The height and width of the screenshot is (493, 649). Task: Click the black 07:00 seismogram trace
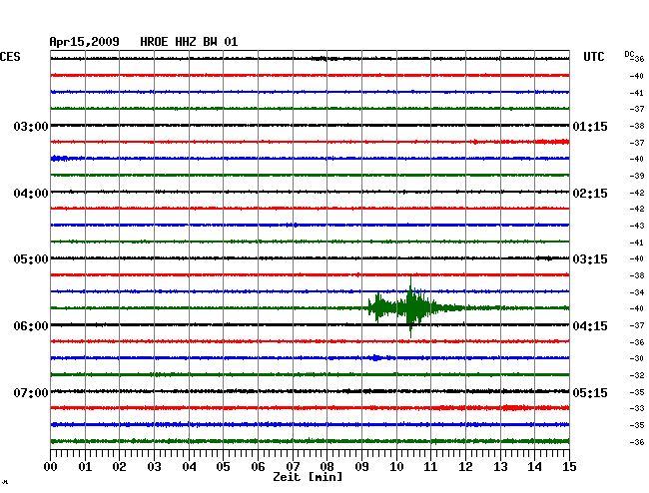(x=310, y=391)
